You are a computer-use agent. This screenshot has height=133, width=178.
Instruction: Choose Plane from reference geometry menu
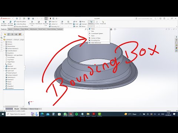pos(99,29)
